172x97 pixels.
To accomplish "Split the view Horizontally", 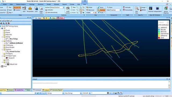I will 128,10.
